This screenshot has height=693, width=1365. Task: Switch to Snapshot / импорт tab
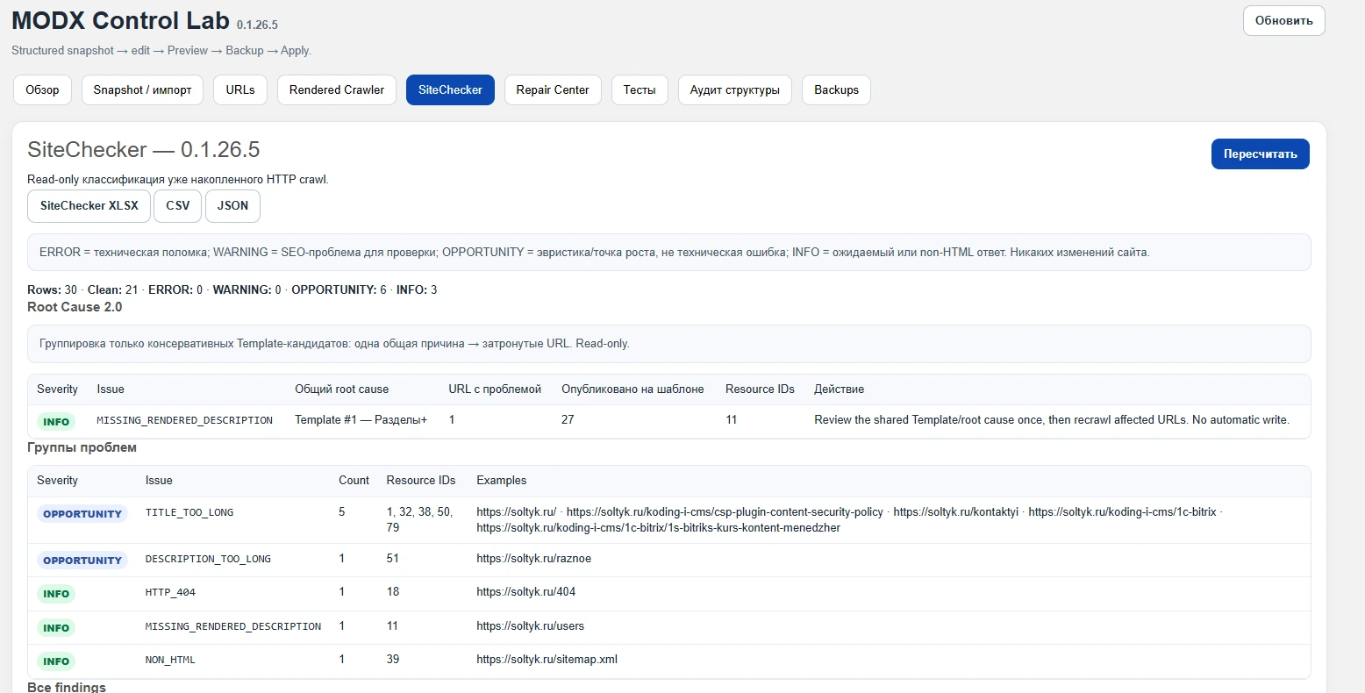142,89
